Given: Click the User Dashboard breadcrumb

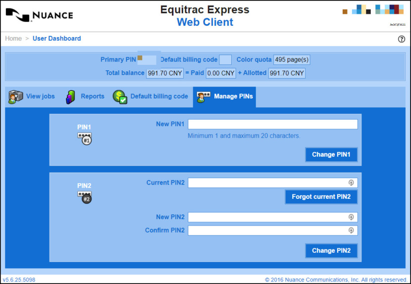Looking at the screenshot, I should 56,39.
